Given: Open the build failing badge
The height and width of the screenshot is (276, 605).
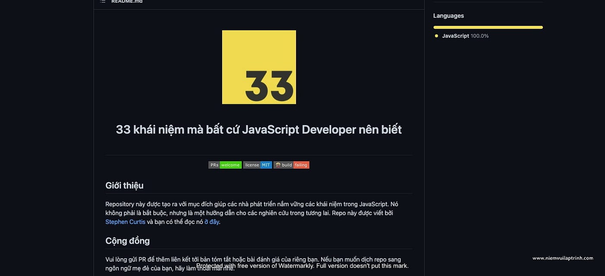Looking at the screenshot, I should pos(291,165).
